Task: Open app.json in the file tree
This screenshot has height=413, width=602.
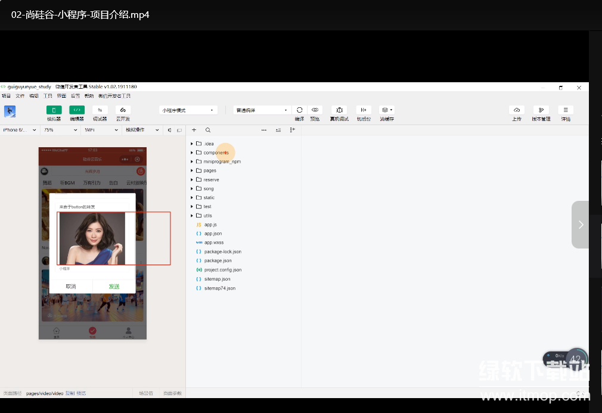Action: 213,234
